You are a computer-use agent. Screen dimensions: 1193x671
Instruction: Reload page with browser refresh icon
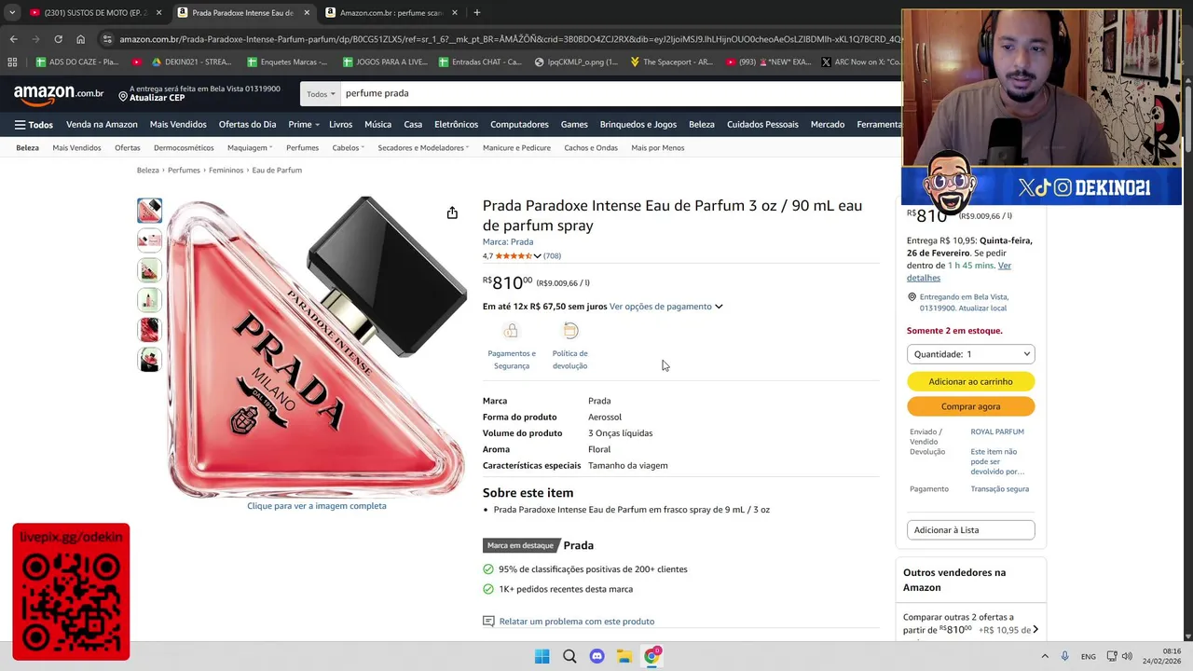point(58,39)
